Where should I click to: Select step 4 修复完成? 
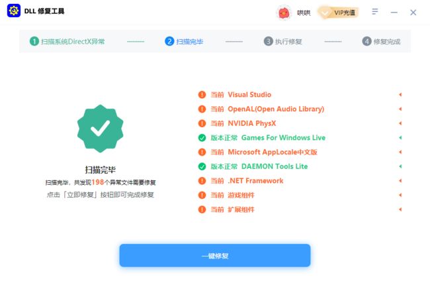pos(381,42)
